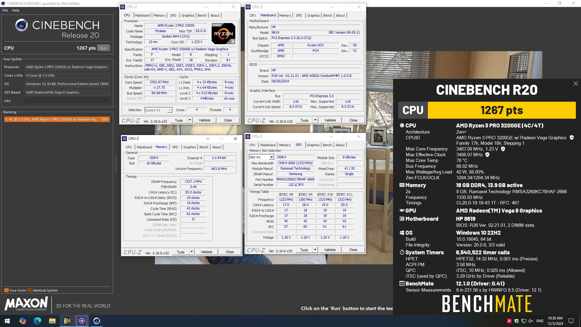
Task: Click the yellow 1267 pts score in BenchMate
Action: [501, 110]
